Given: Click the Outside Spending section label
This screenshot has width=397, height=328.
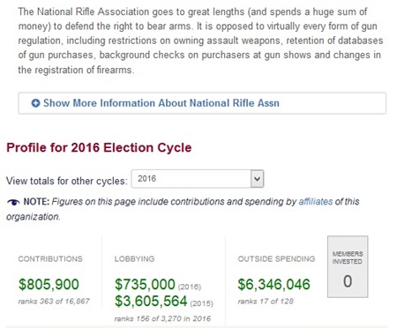Looking at the screenshot, I should [276, 259].
